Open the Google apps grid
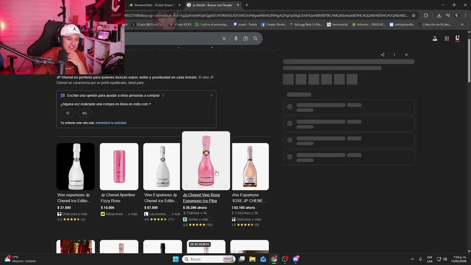The height and width of the screenshot is (265, 471). [447, 39]
